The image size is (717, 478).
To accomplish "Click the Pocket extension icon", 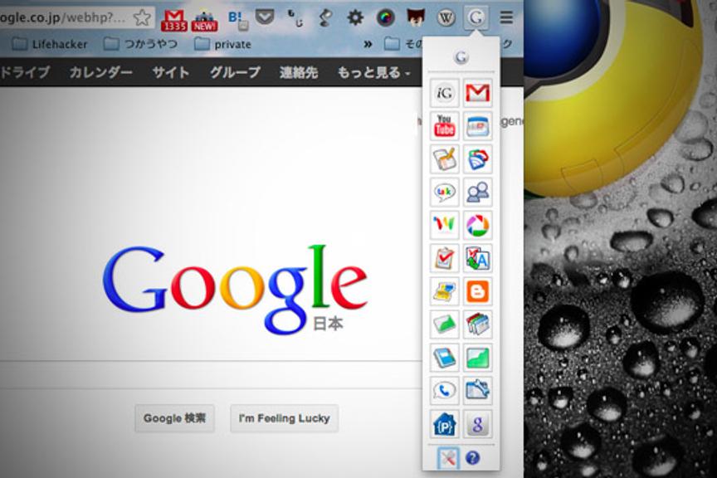I will point(264,17).
